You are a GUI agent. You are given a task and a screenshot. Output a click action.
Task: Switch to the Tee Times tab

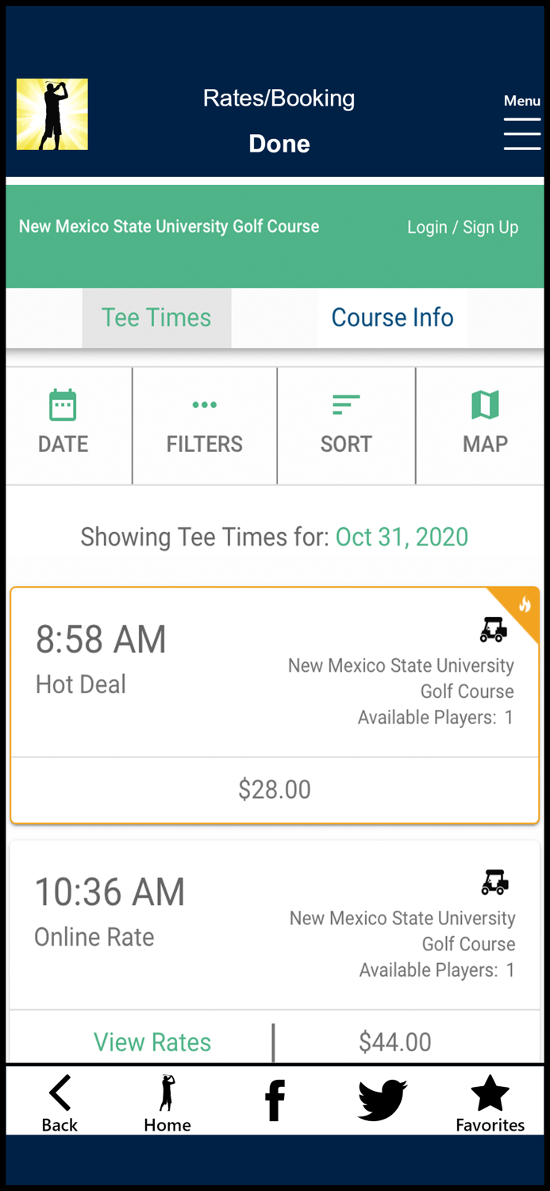(x=156, y=318)
